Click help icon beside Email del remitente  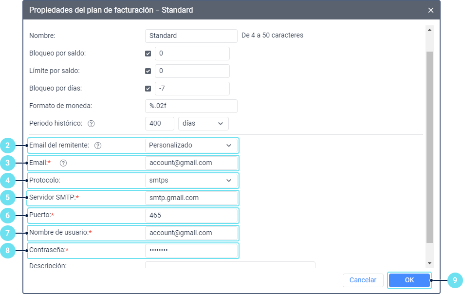[98, 145]
